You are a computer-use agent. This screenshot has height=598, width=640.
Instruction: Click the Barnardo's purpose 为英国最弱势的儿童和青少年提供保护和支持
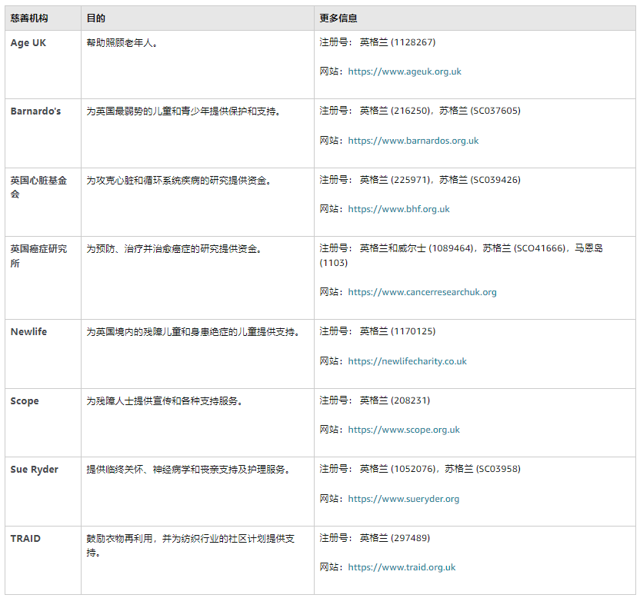183,111
